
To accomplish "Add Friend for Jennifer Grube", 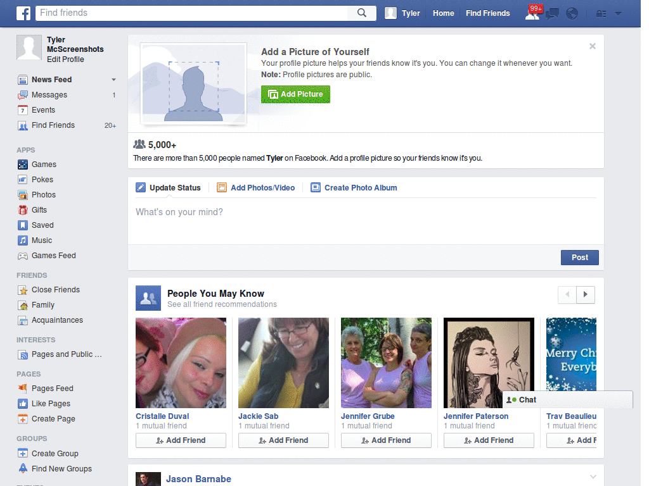I will [386, 440].
